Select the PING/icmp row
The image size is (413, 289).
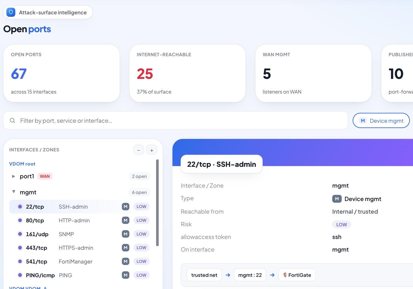coord(80,275)
